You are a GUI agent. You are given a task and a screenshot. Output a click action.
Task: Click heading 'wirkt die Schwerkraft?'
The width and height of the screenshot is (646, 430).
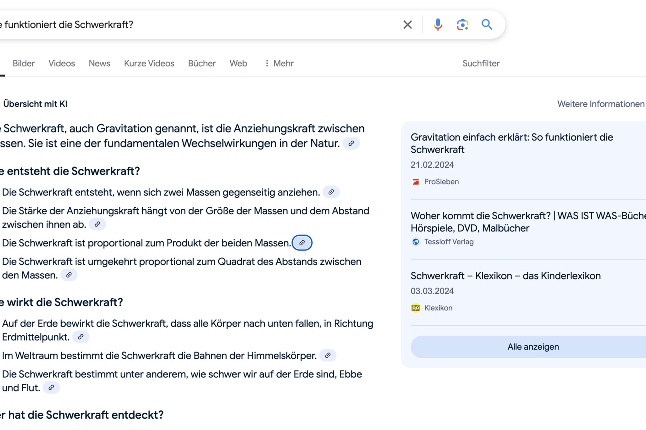tap(65, 302)
